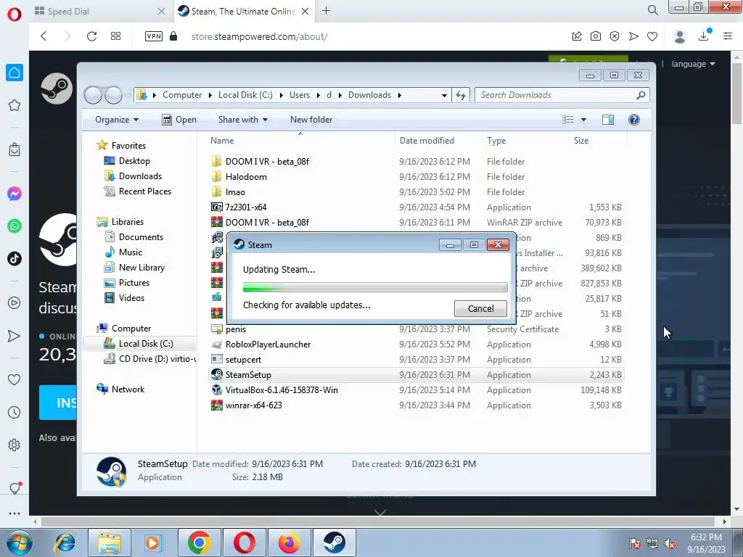This screenshot has height=557, width=743.
Task: Open Opera easy setup menu icon
Action: [x=728, y=36]
